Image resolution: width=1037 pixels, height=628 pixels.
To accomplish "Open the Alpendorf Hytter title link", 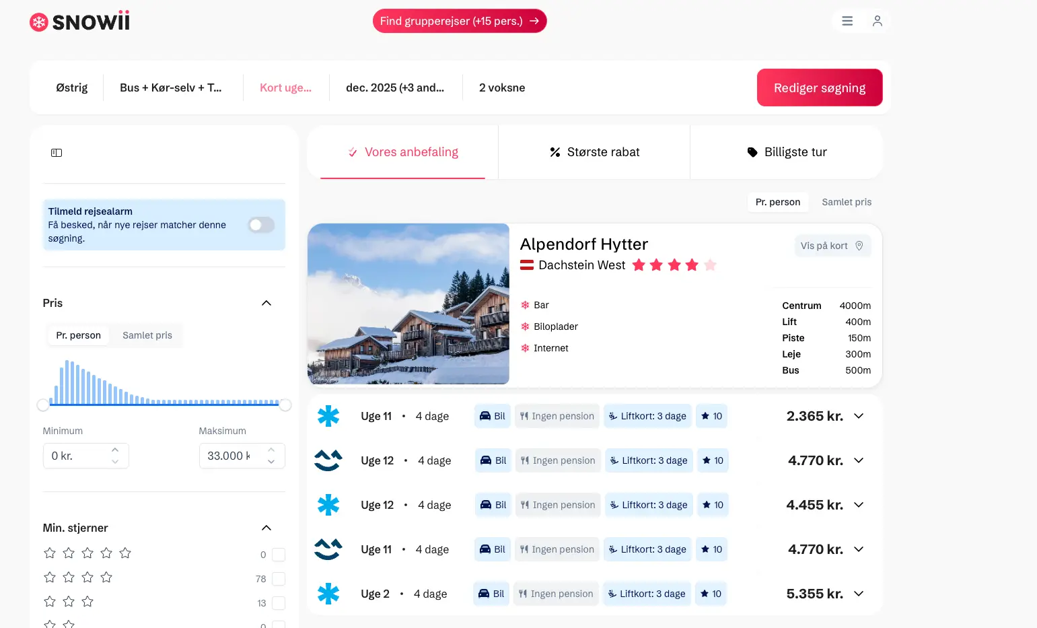I will [584, 244].
